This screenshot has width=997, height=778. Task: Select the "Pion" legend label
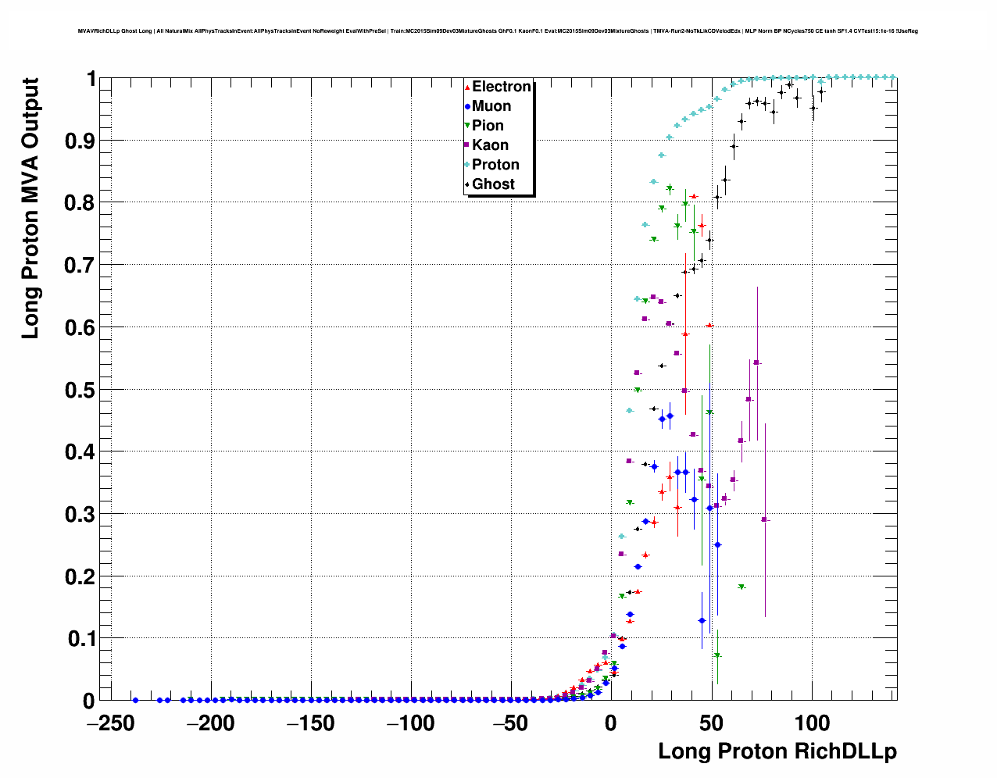click(x=488, y=126)
